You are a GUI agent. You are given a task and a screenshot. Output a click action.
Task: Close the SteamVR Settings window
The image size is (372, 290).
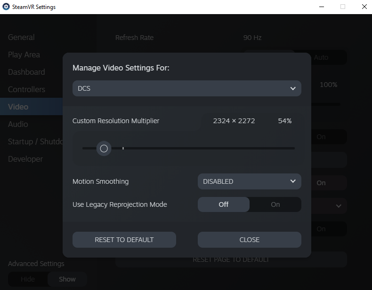click(364, 7)
